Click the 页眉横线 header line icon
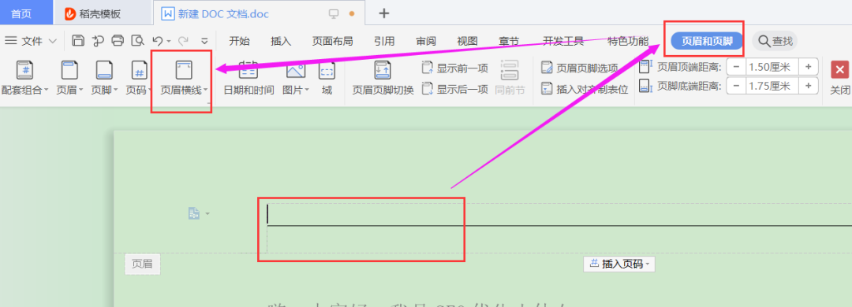This screenshot has width=852, height=307. [x=183, y=71]
